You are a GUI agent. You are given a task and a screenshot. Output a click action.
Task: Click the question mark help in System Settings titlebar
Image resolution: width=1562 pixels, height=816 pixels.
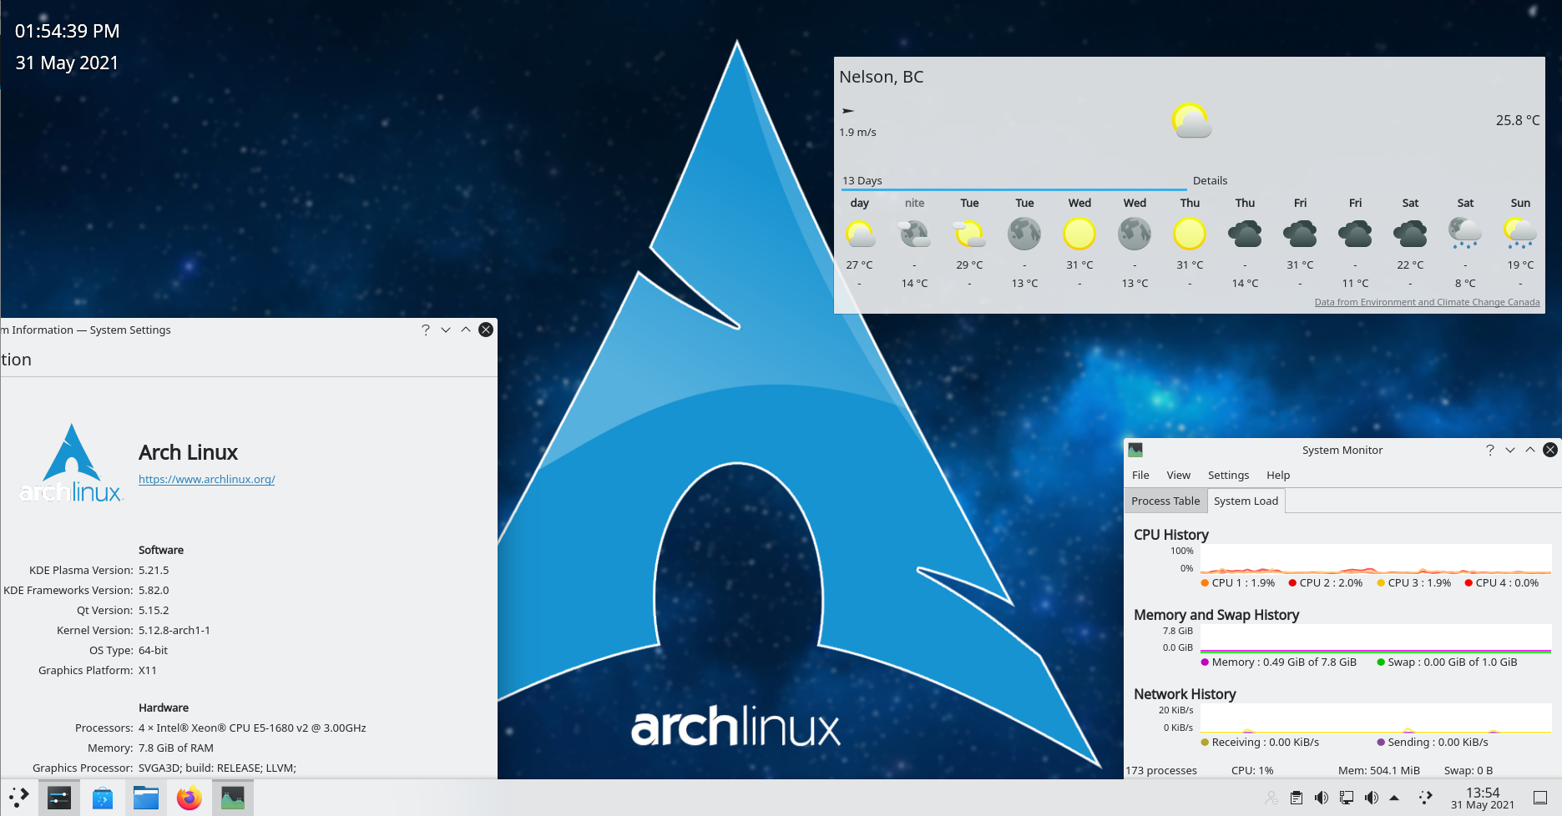(426, 330)
